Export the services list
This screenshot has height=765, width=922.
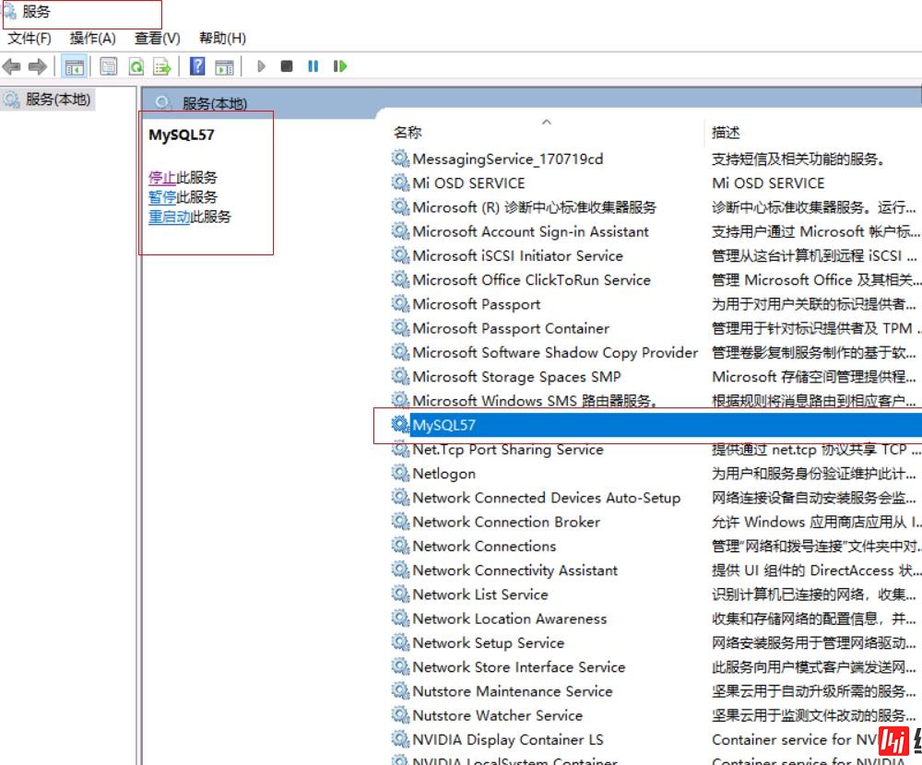[164, 65]
